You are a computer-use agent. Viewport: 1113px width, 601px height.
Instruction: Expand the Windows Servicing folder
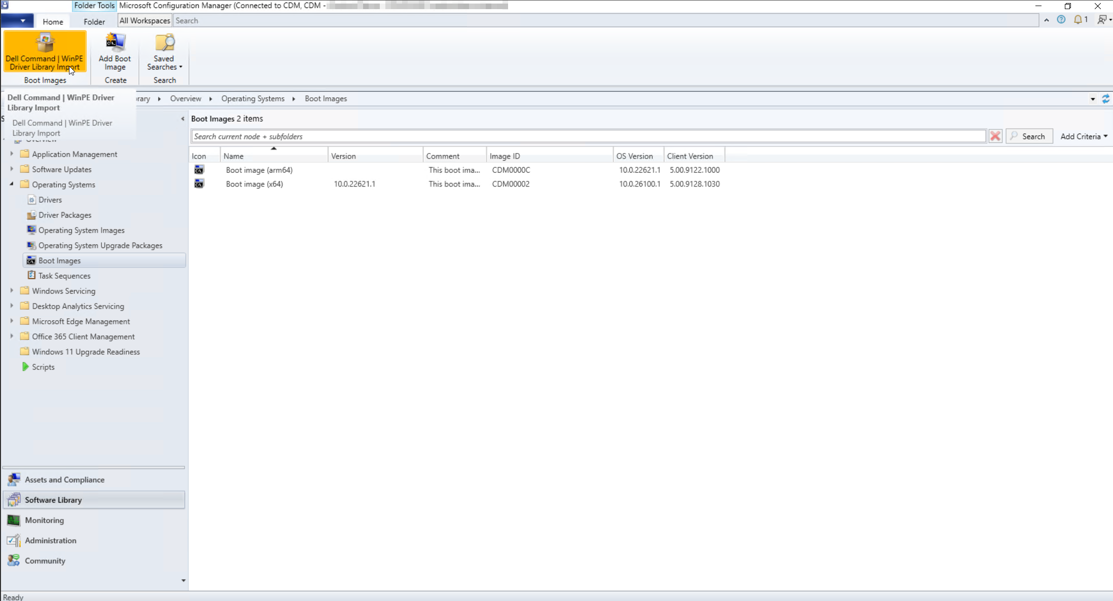12,290
